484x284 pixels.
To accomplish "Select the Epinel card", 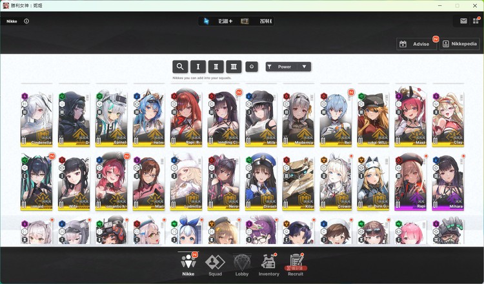I will point(111,119).
